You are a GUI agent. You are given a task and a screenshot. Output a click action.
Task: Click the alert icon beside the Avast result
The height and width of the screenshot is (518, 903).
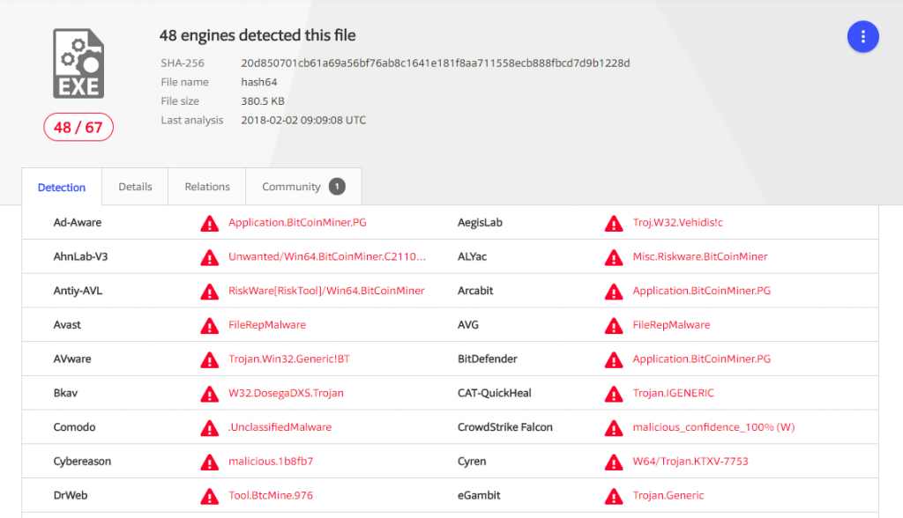(x=209, y=325)
